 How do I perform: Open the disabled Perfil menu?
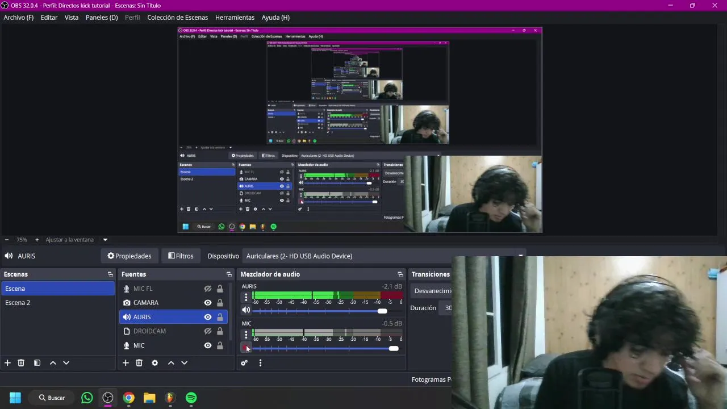tap(132, 18)
